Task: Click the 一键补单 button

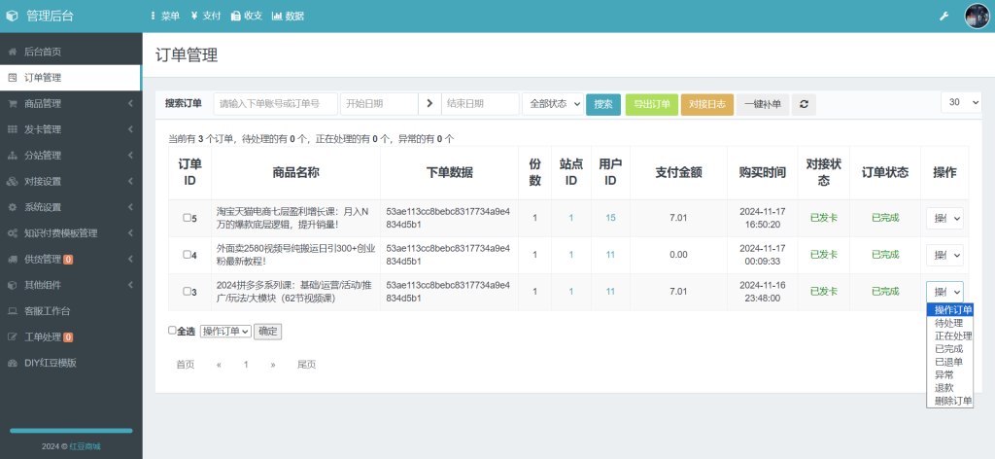Action: click(763, 105)
